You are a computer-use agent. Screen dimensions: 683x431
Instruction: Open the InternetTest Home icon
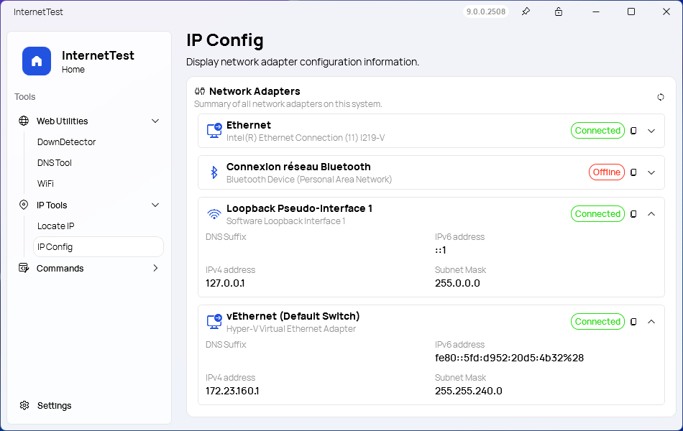click(37, 61)
